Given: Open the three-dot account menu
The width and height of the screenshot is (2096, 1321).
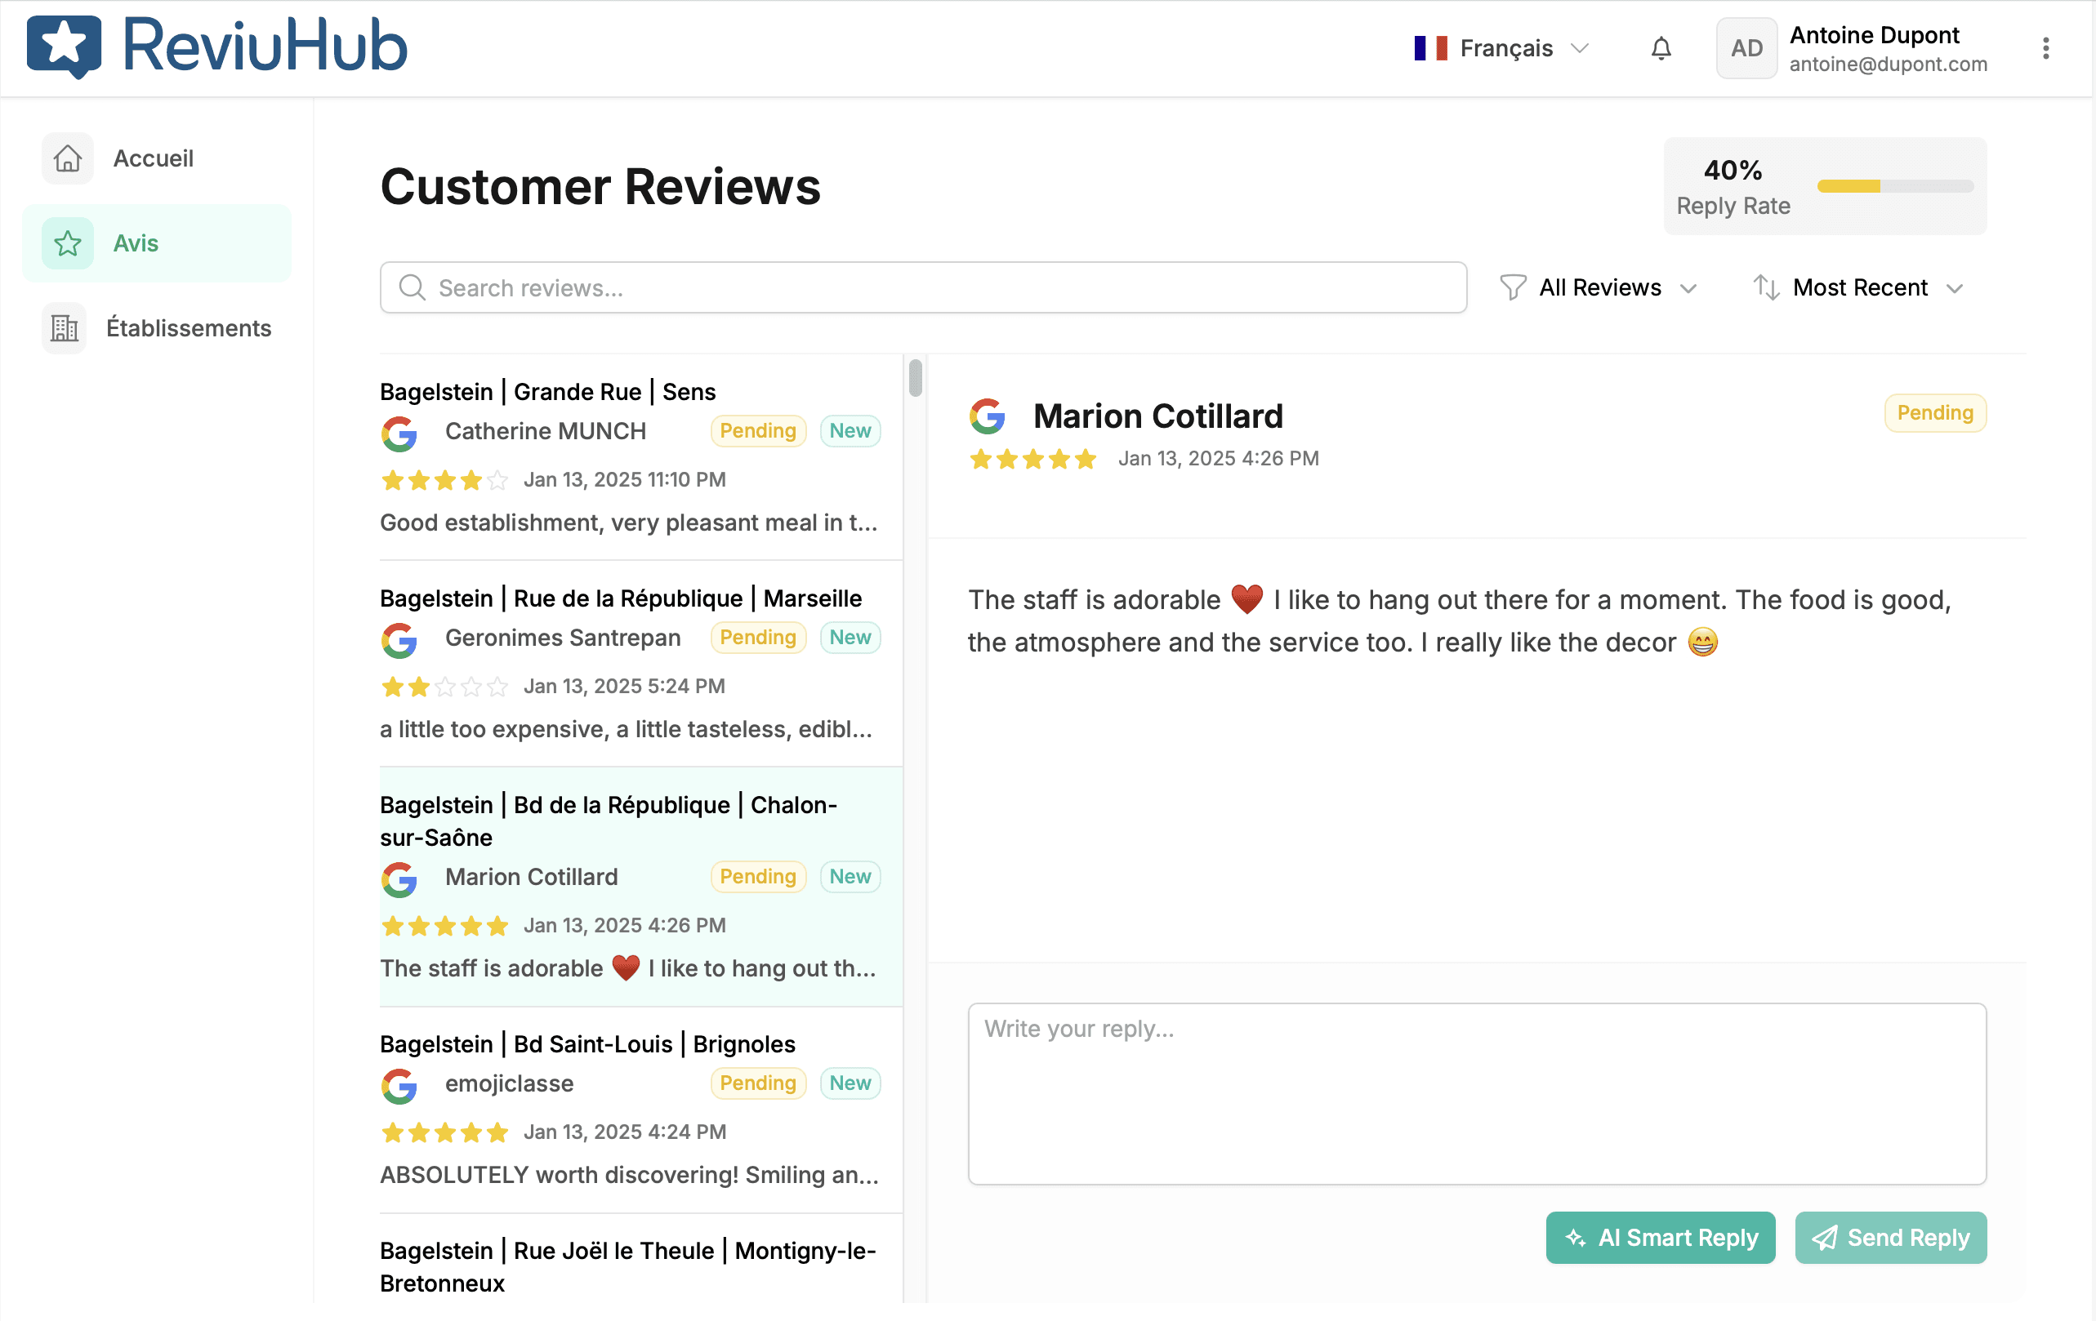Looking at the screenshot, I should tap(2045, 48).
